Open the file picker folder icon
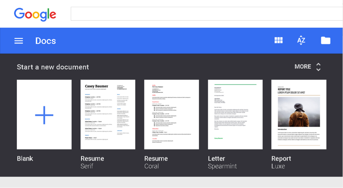343x188 pixels. coord(326,40)
